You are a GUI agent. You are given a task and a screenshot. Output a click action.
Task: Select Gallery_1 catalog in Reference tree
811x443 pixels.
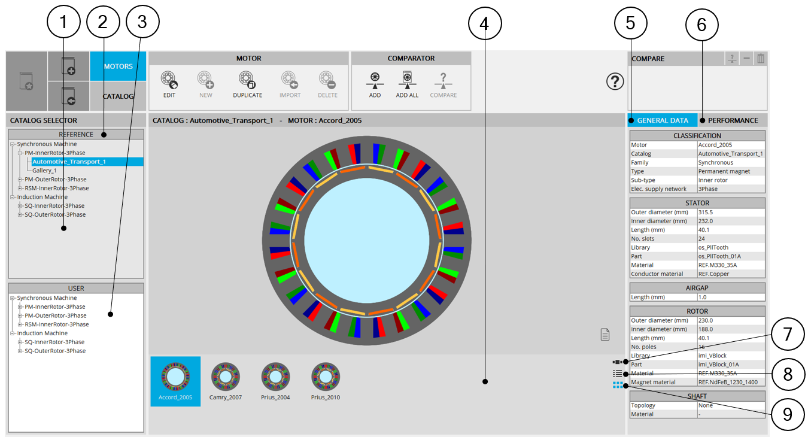coord(44,171)
